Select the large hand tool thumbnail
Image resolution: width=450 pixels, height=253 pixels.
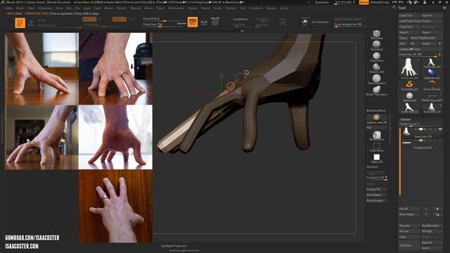click(409, 68)
